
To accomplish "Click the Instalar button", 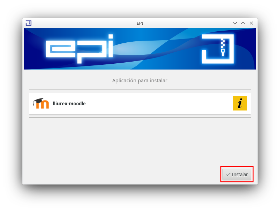I will (x=237, y=175).
